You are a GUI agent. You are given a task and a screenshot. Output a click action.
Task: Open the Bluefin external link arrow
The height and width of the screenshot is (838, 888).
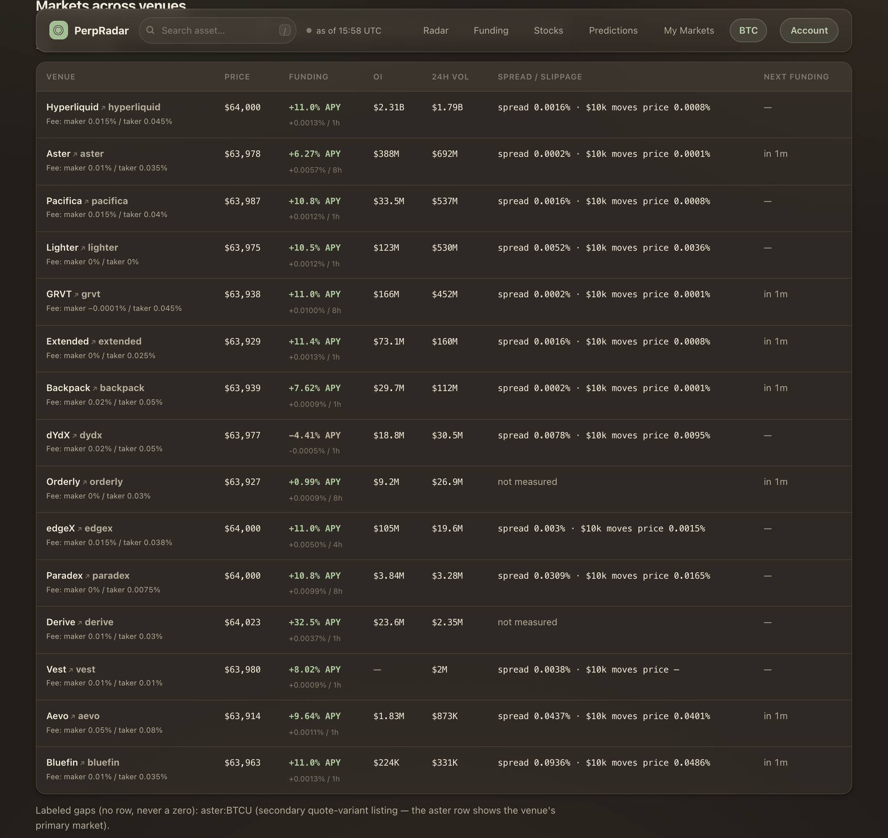point(82,764)
